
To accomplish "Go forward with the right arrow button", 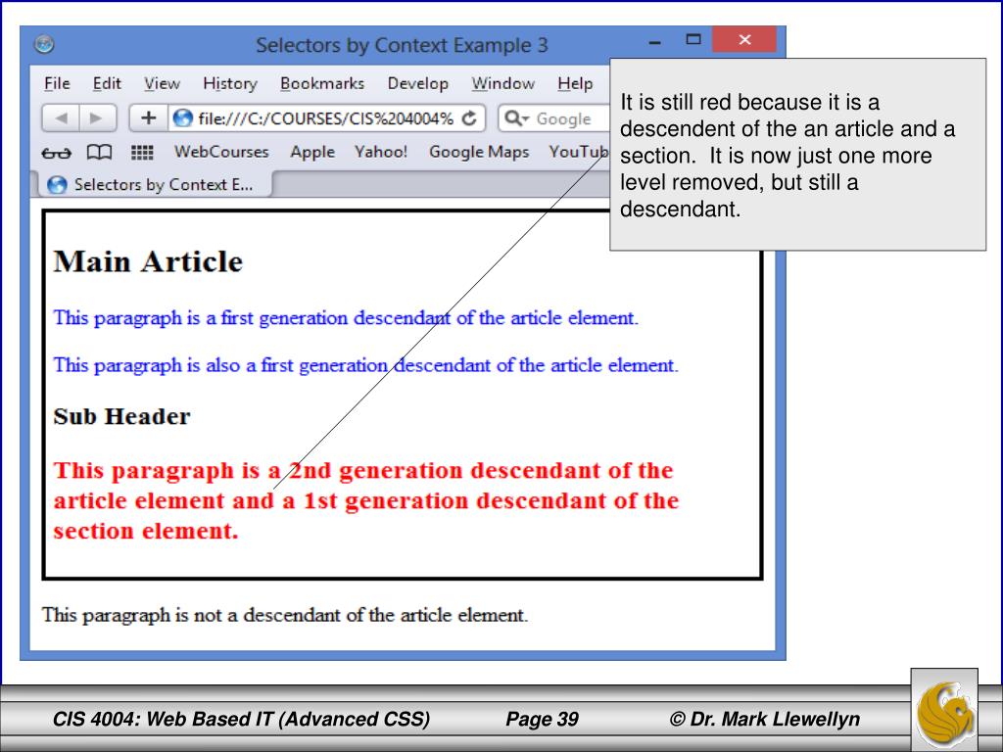I will 97,117.
